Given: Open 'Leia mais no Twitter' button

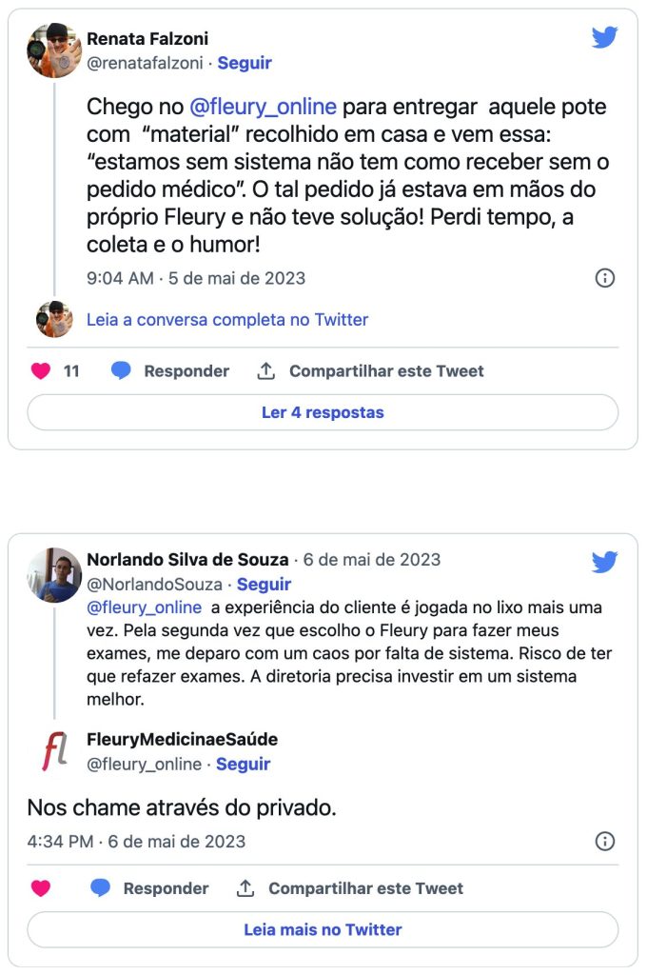Looking at the screenshot, I should [x=323, y=929].
